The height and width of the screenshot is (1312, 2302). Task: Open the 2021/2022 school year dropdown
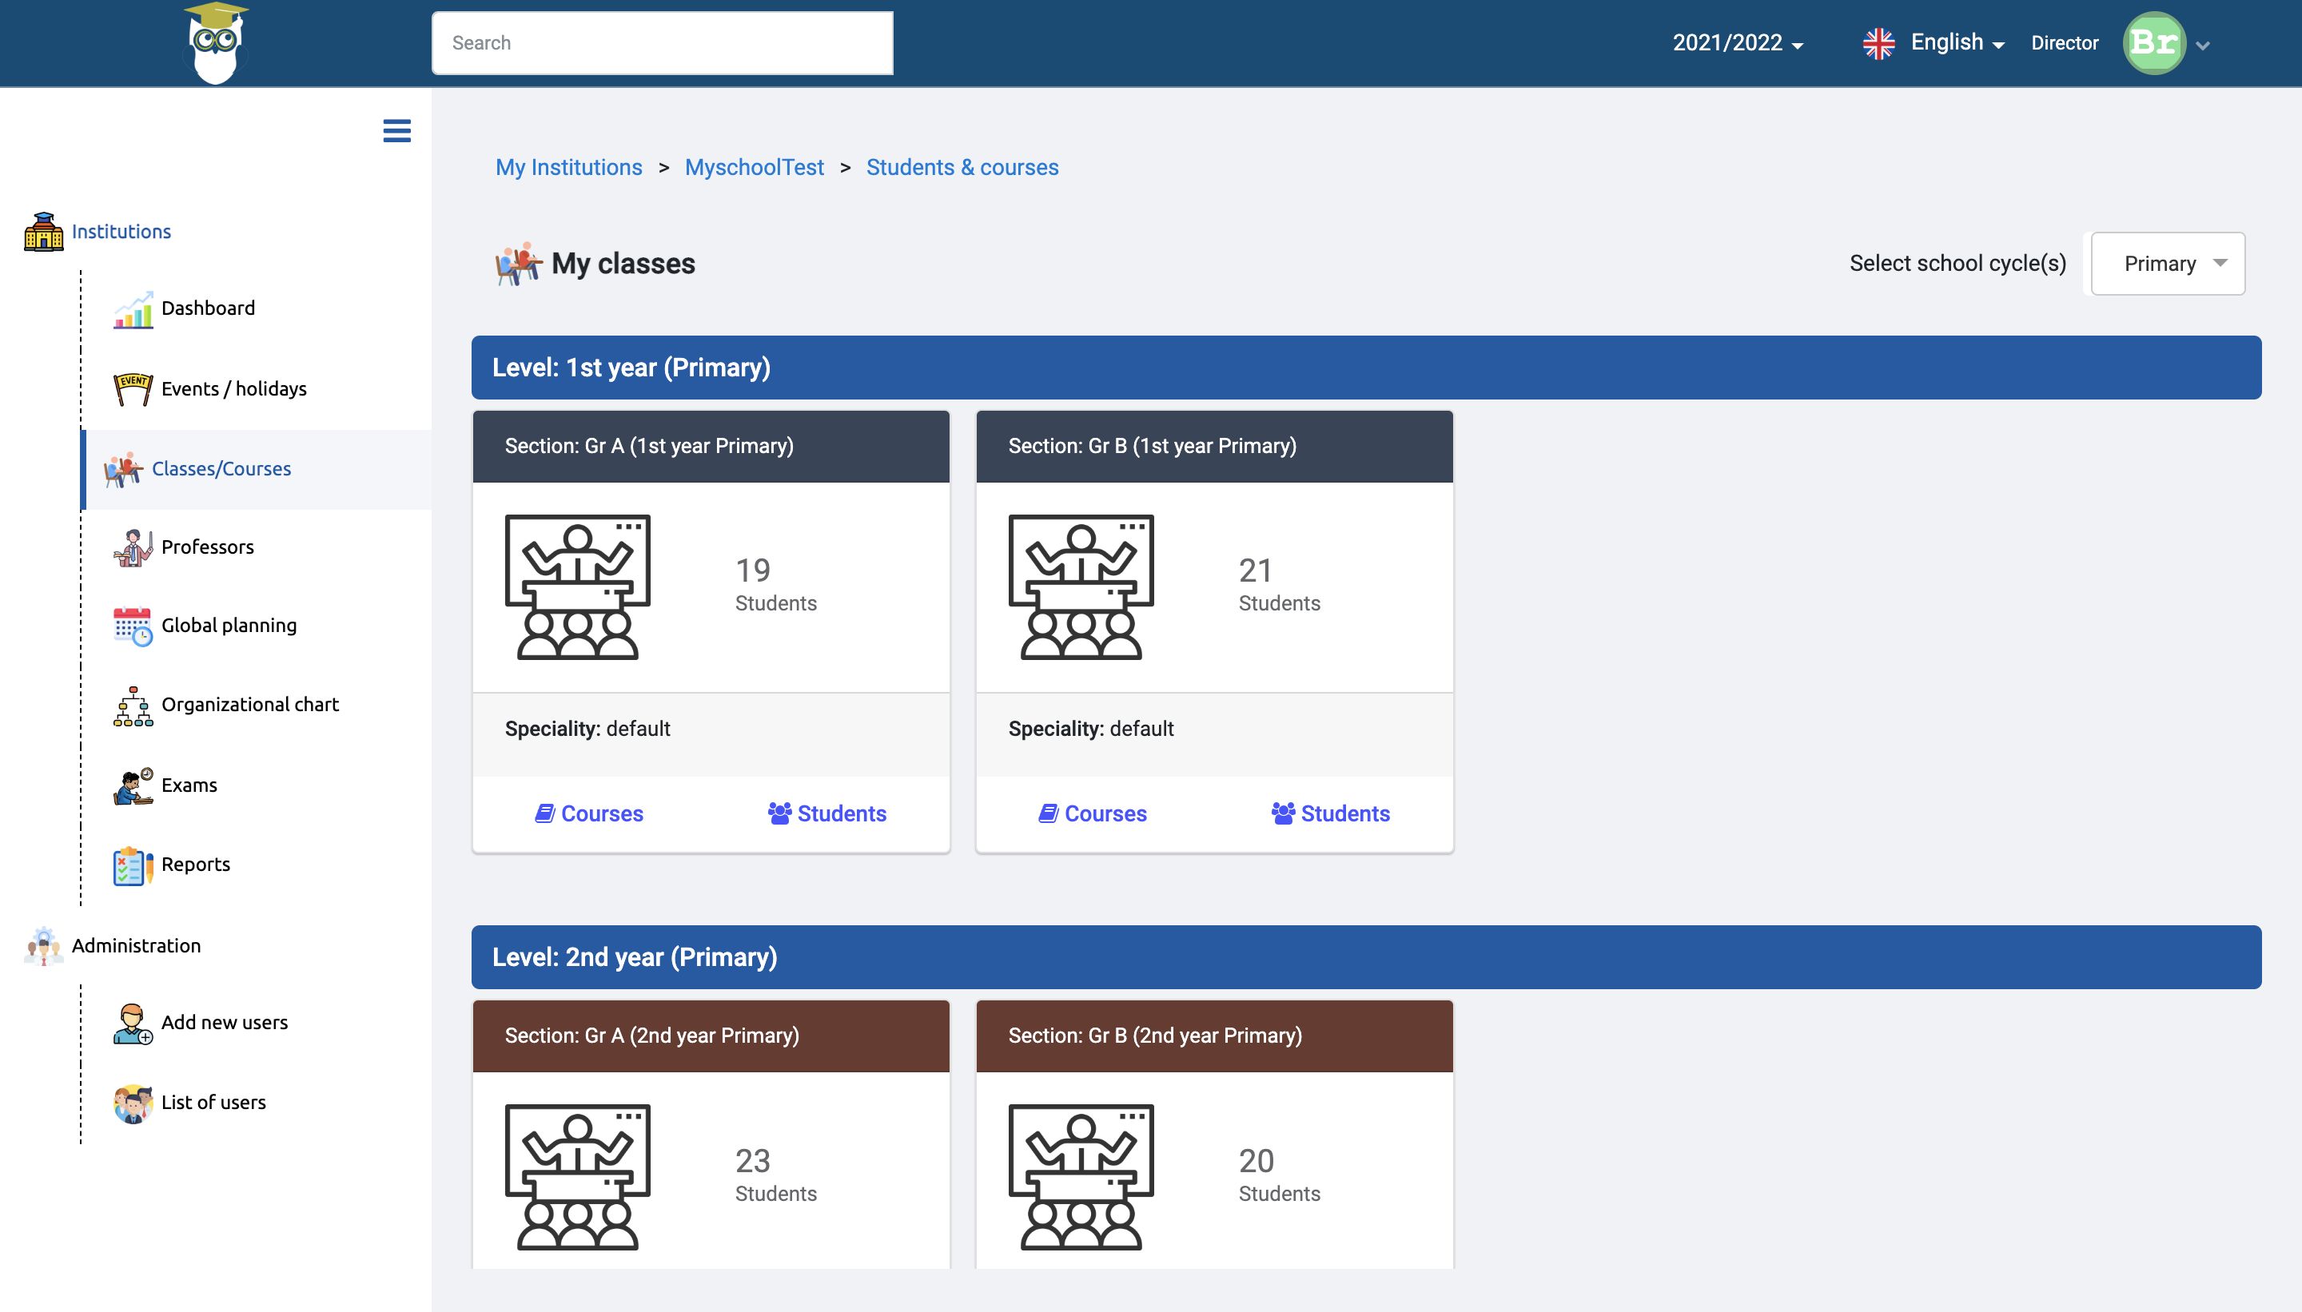click(x=1738, y=43)
